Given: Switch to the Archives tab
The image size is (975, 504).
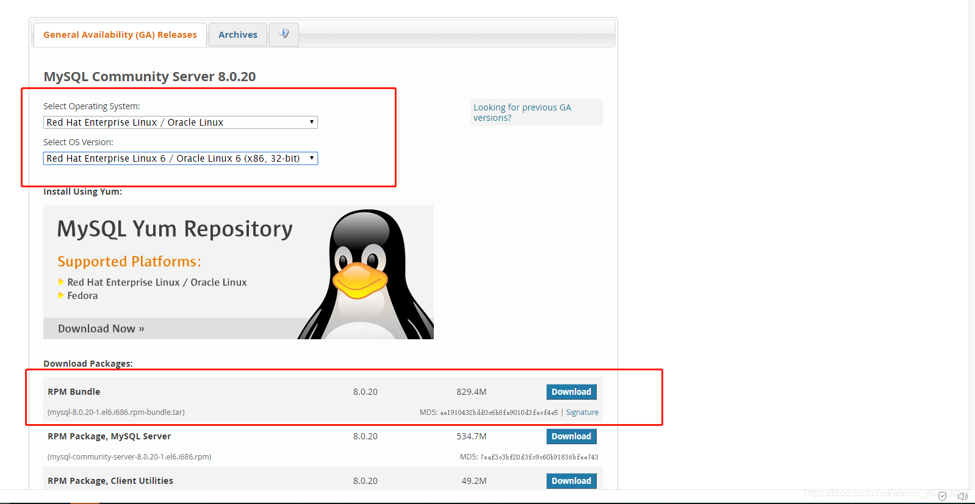Looking at the screenshot, I should (x=238, y=35).
